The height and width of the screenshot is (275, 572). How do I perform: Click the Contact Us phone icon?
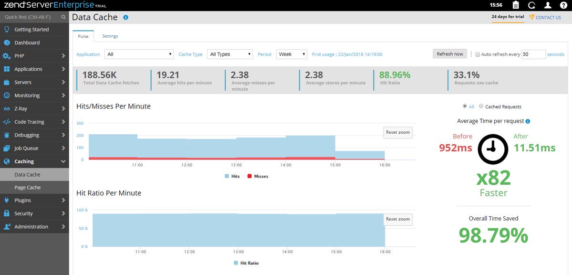[x=531, y=17]
